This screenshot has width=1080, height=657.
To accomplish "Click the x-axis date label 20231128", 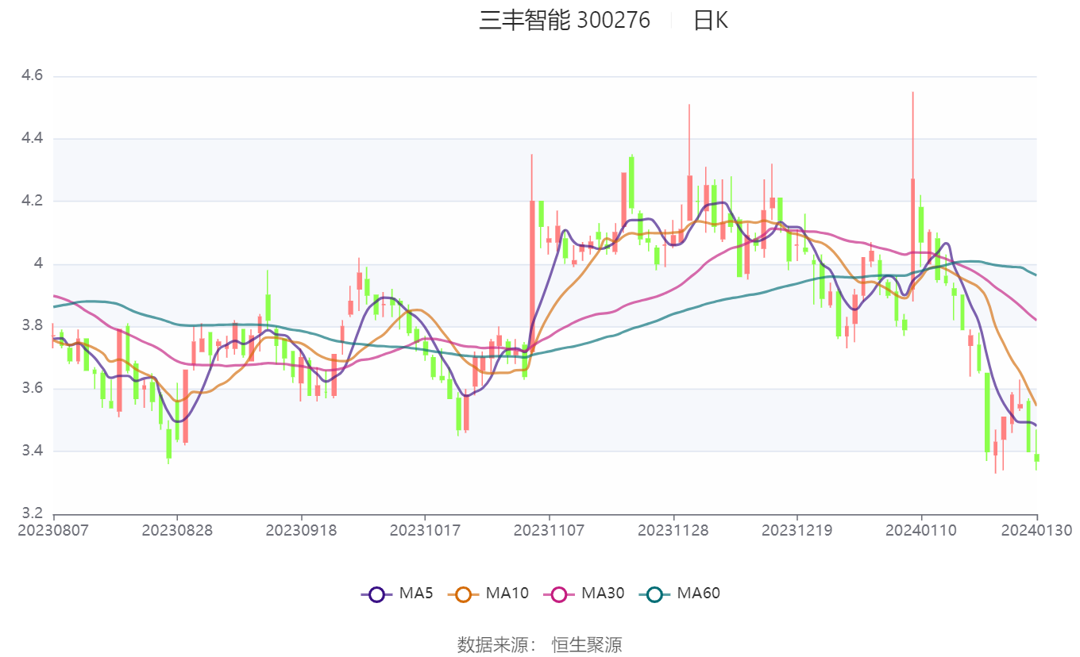I will 673,530.
